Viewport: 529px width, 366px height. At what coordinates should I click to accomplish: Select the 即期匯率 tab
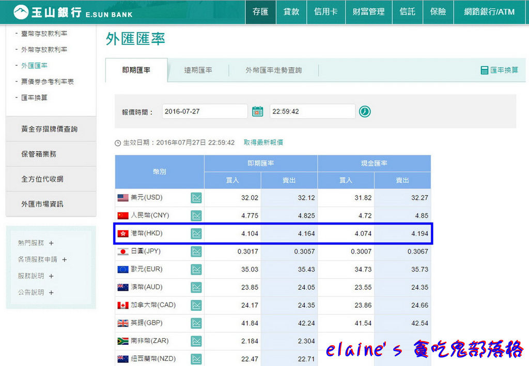pyautogui.click(x=136, y=70)
